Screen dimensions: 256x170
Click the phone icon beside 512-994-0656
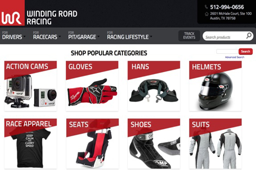206,7
